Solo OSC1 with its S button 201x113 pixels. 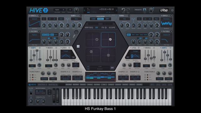(x=40, y=16)
